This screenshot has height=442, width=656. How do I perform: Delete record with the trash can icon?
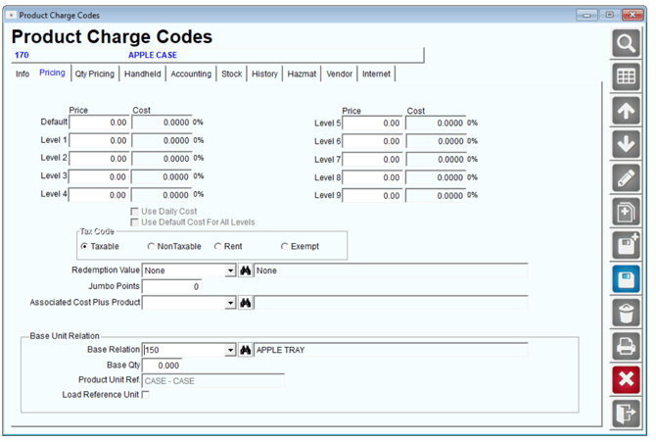click(x=626, y=313)
